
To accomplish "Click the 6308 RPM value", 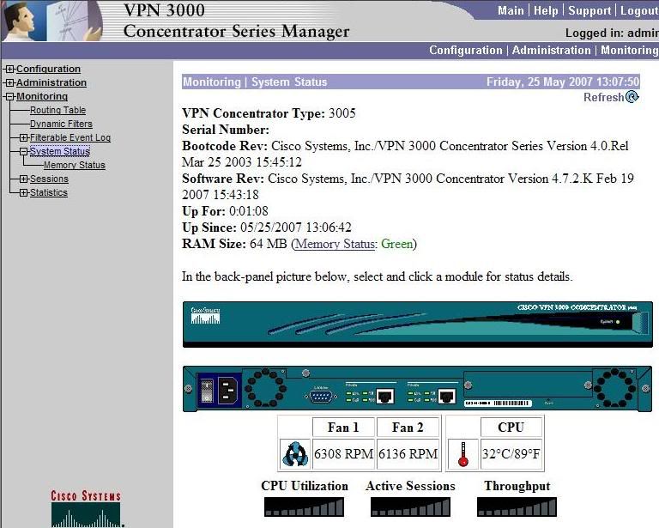I will click(x=343, y=454).
